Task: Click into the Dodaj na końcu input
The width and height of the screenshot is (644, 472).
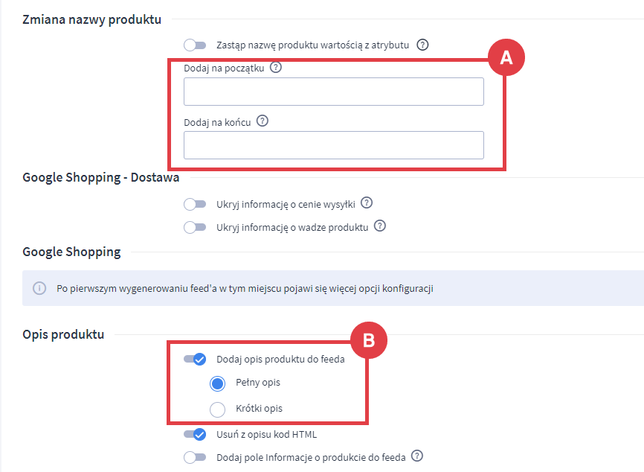Action: pyautogui.click(x=333, y=145)
